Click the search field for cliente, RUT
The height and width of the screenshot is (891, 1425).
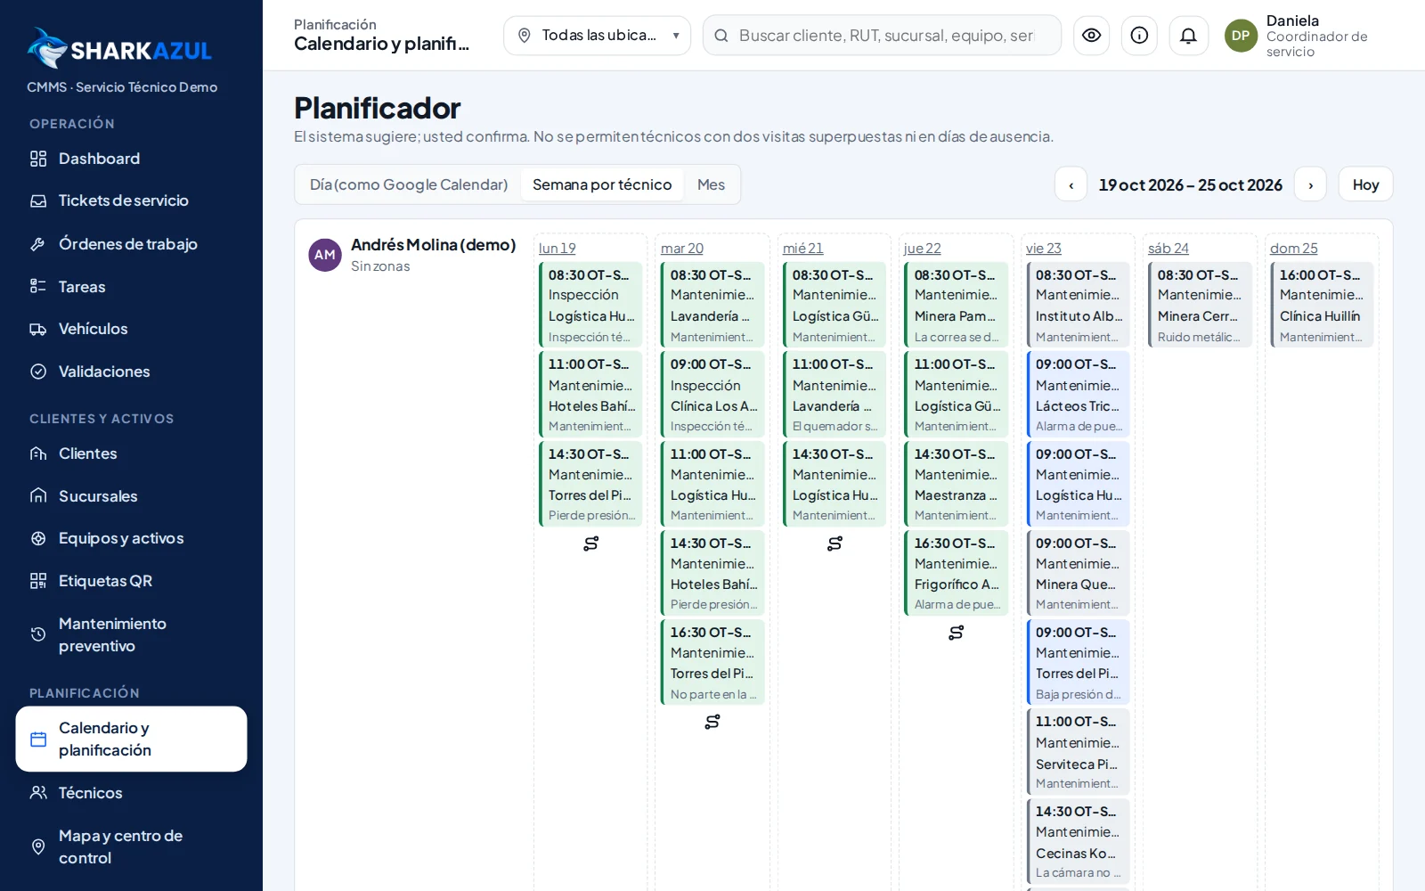point(882,36)
